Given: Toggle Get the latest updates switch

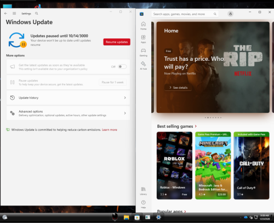Looking at the screenshot, I should coord(122,67).
